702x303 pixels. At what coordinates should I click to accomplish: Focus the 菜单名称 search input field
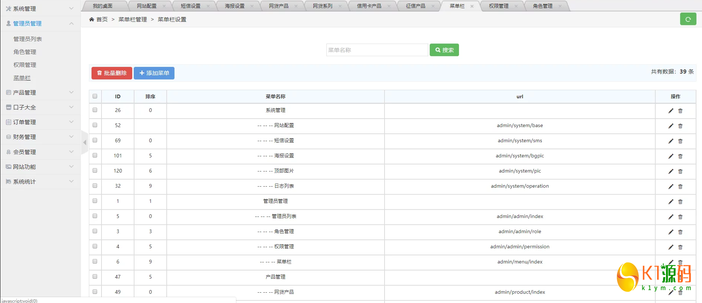(377, 50)
